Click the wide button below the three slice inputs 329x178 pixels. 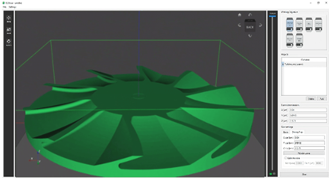tap(304, 153)
